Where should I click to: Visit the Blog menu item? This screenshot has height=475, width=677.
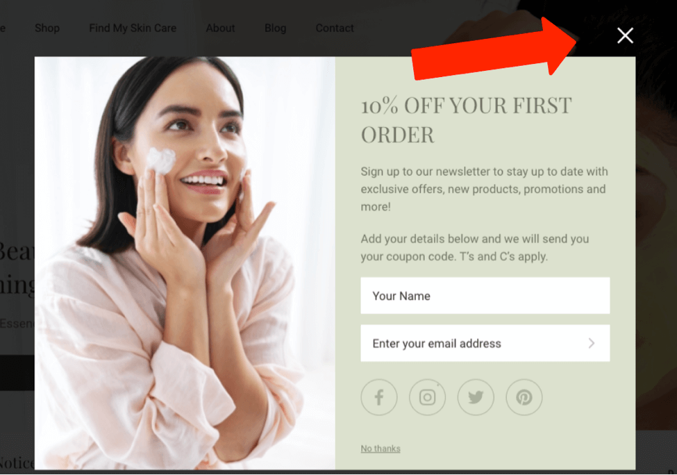pyautogui.click(x=275, y=28)
